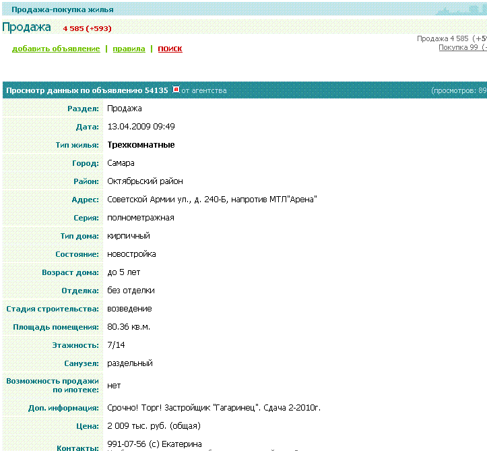Click the house type value 'кирпичный'
Screen dimensions: 487x451
click(x=129, y=236)
